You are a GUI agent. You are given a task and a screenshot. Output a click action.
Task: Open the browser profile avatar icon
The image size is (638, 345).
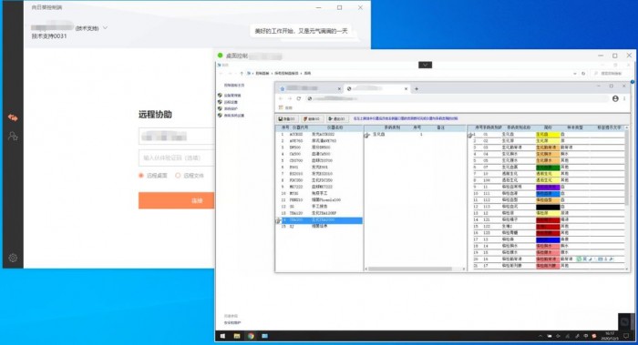click(x=615, y=98)
